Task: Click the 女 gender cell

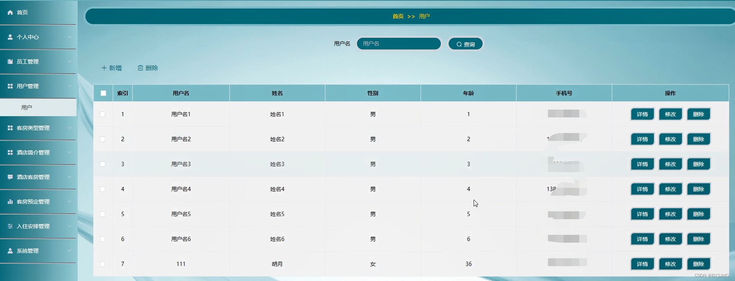Action: (373, 264)
